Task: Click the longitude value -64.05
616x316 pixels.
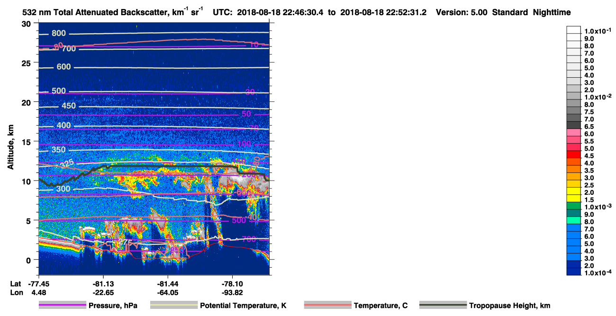Action: 168,292
